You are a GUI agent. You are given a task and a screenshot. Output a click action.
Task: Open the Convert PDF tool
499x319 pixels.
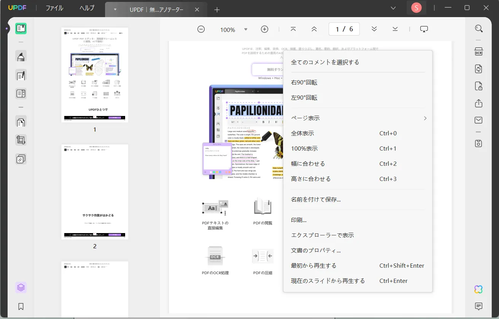tap(479, 69)
